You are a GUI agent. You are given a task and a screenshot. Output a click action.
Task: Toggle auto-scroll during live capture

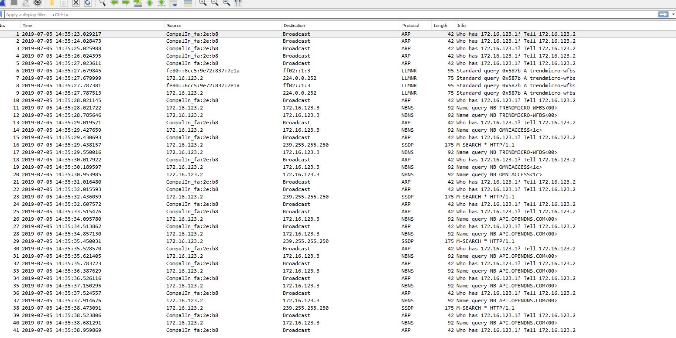coord(173,3)
